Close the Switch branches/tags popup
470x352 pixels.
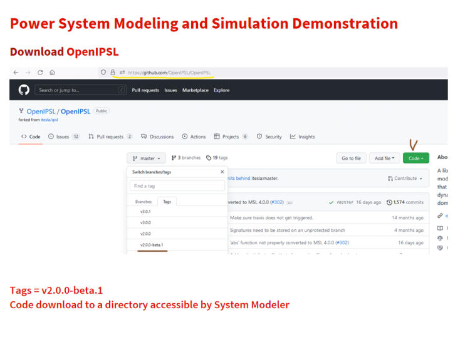[222, 172]
